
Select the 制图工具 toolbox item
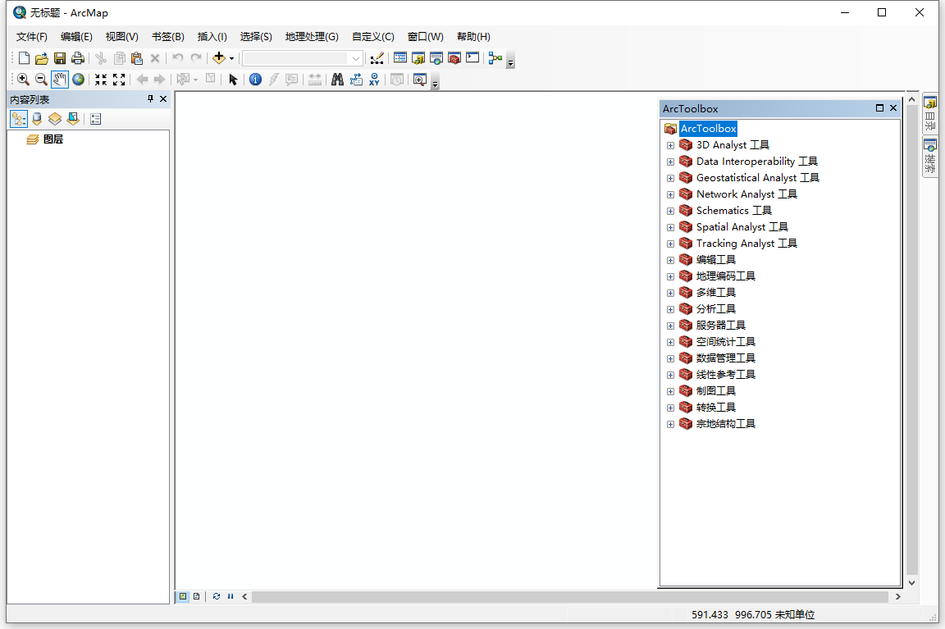coord(715,392)
